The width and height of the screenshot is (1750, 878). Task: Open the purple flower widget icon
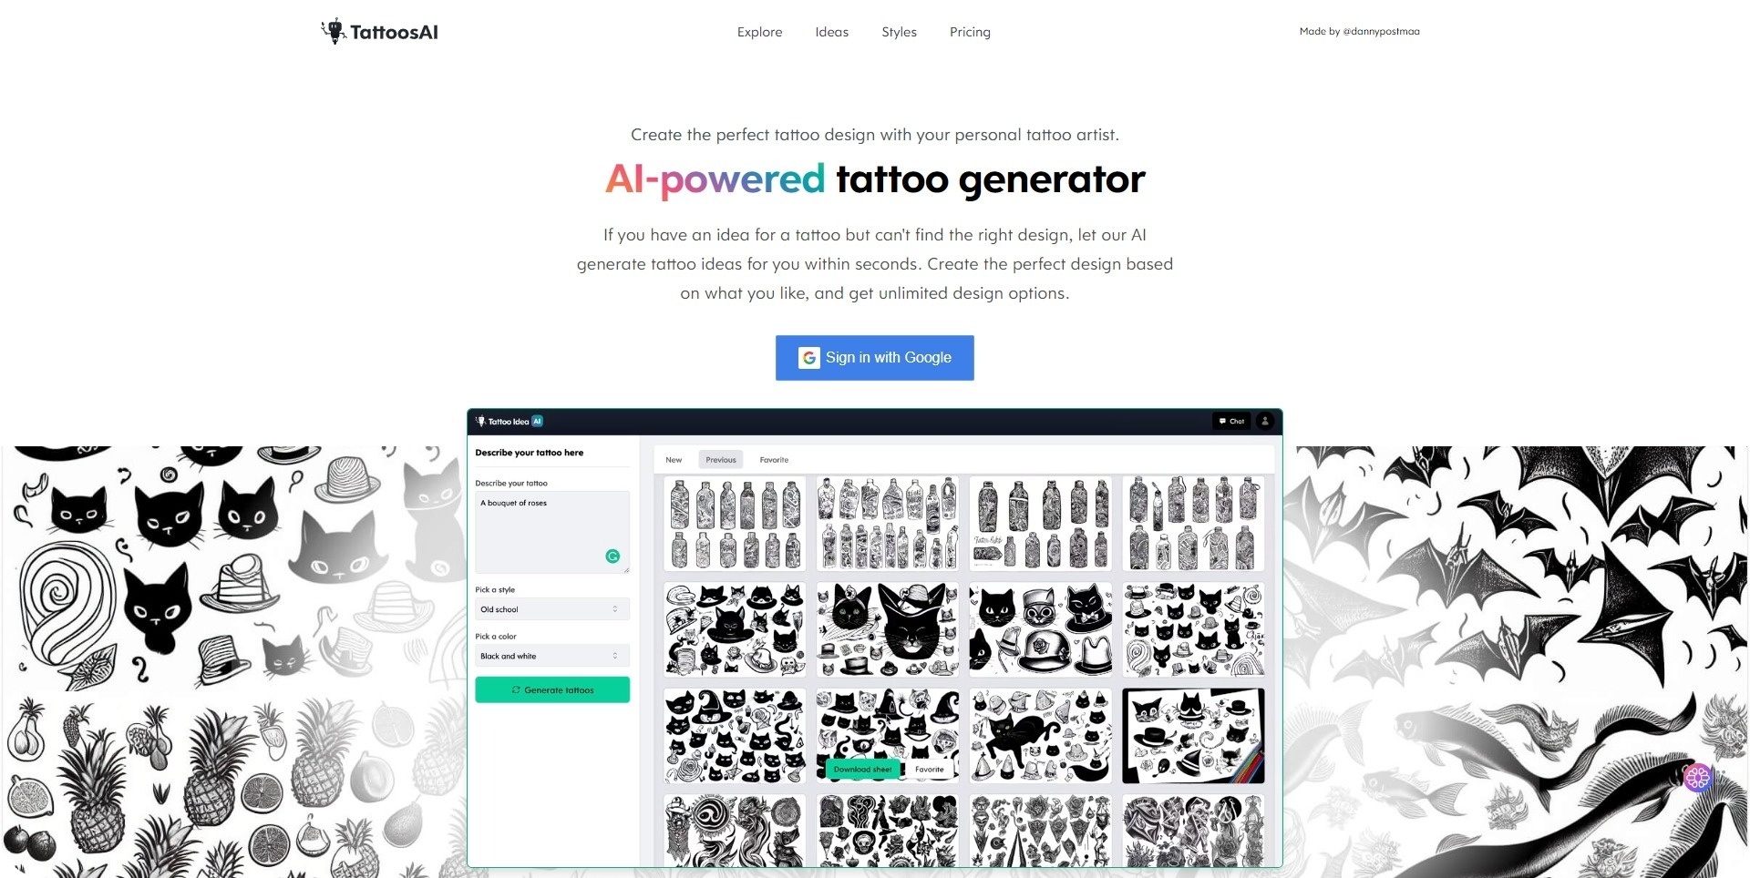pyautogui.click(x=1697, y=777)
